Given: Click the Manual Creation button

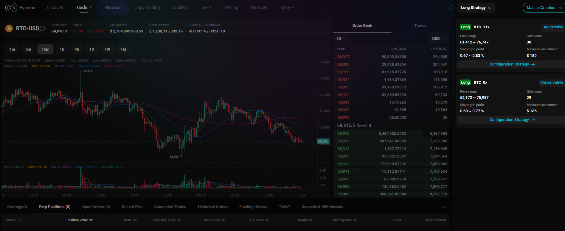Looking at the screenshot, I should (544, 8).
